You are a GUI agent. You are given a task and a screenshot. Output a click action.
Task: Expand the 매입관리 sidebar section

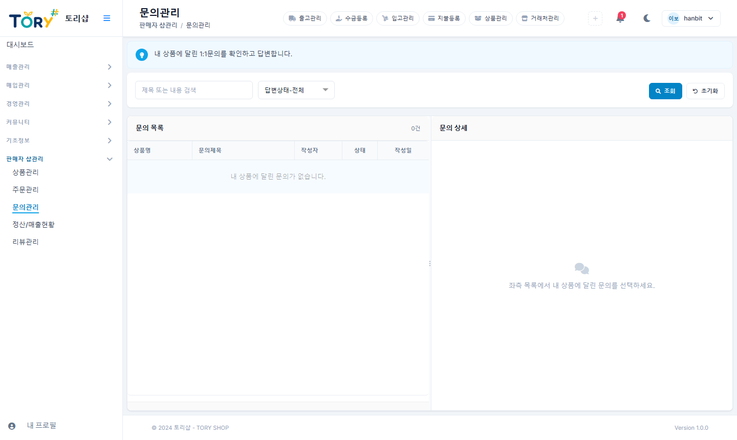click(x=59, y=85)
